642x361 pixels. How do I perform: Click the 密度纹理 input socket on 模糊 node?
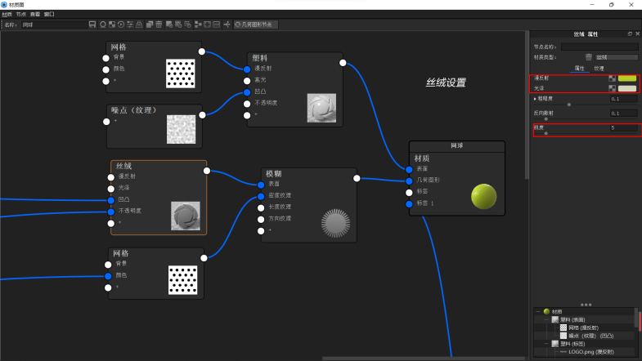pos(261,196)
